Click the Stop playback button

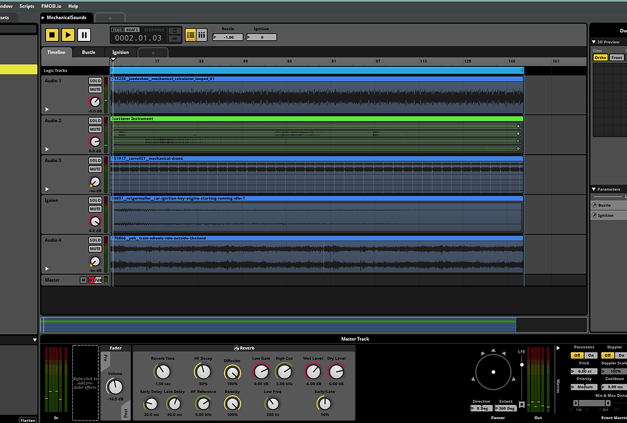coord(52,35)
